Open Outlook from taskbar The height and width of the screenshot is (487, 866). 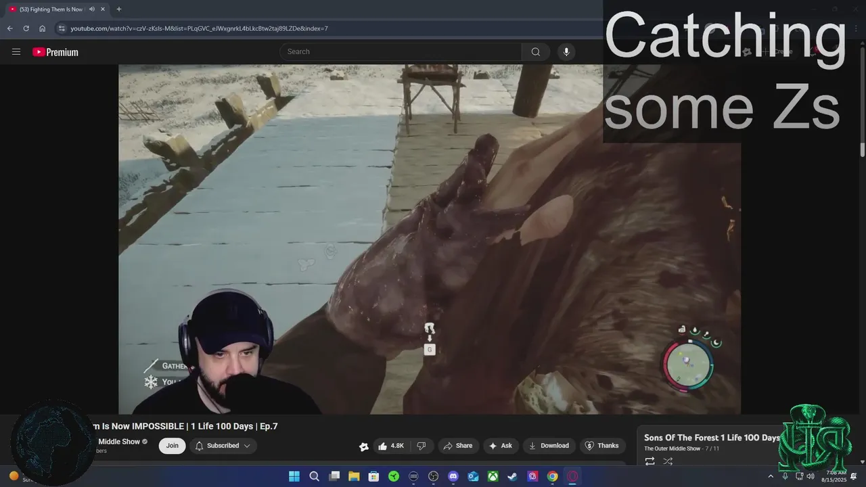pyautogui.click(x=473, y=476)
